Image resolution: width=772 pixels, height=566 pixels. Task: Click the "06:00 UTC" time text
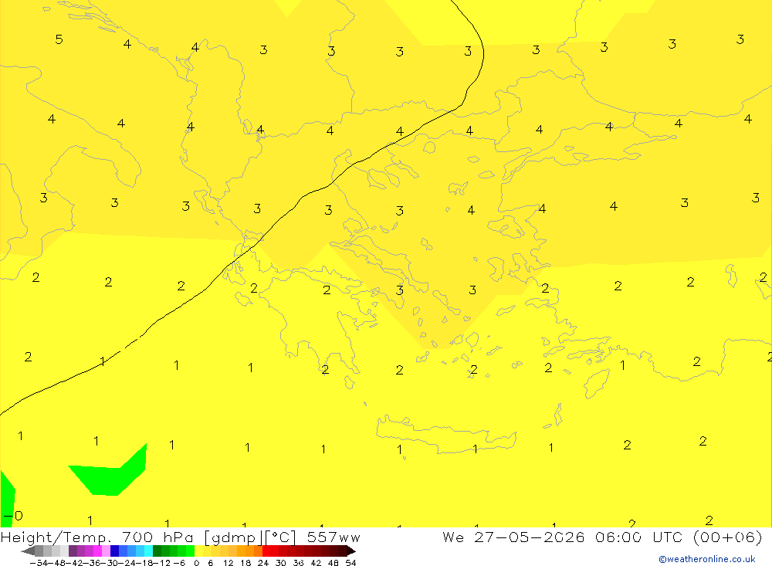click(640, 537)
